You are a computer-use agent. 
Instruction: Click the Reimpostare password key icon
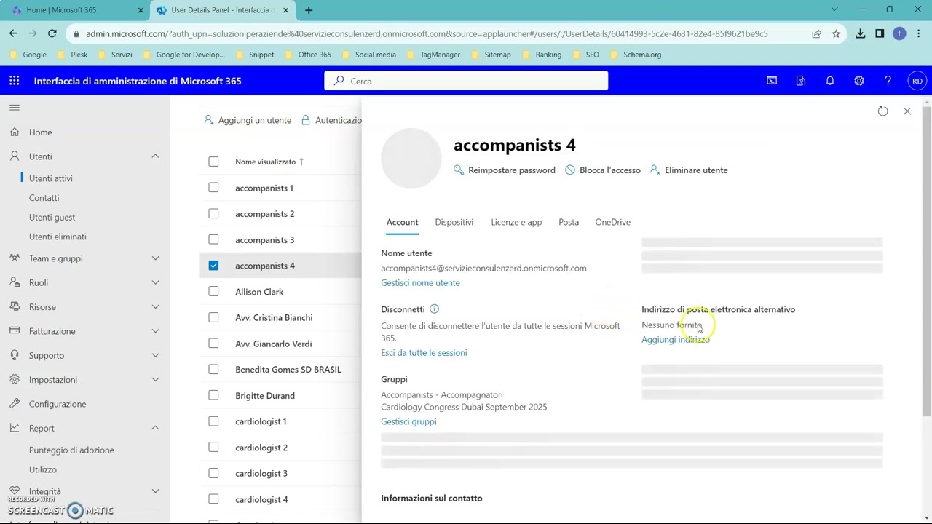tap(459, 170)
